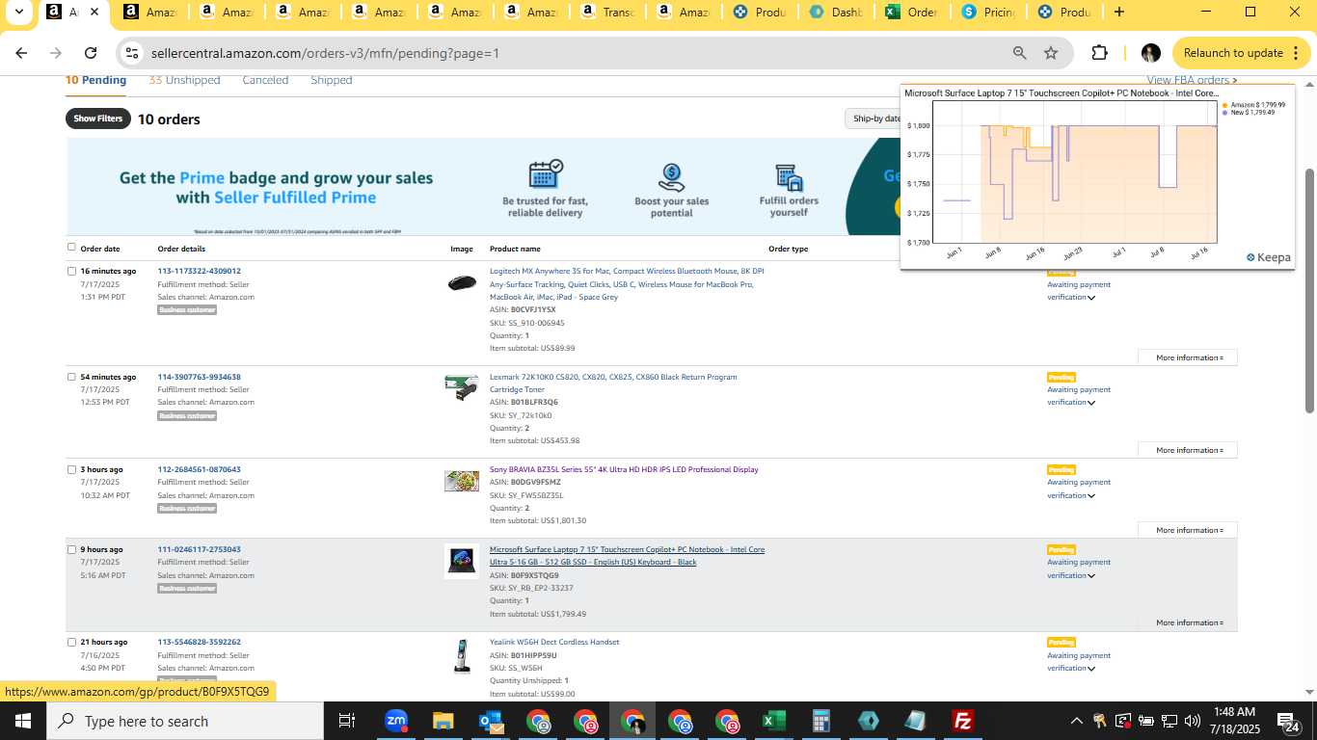Tick checkbox for order 111-0246117-2753043

click(x=71, y=549)
